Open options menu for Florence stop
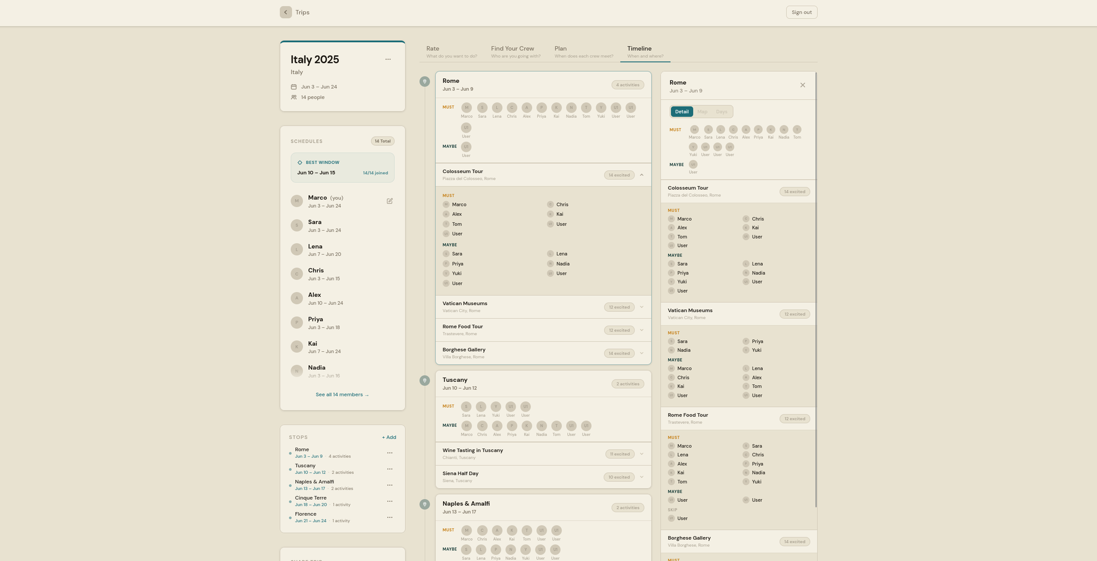 pos(389,517)
